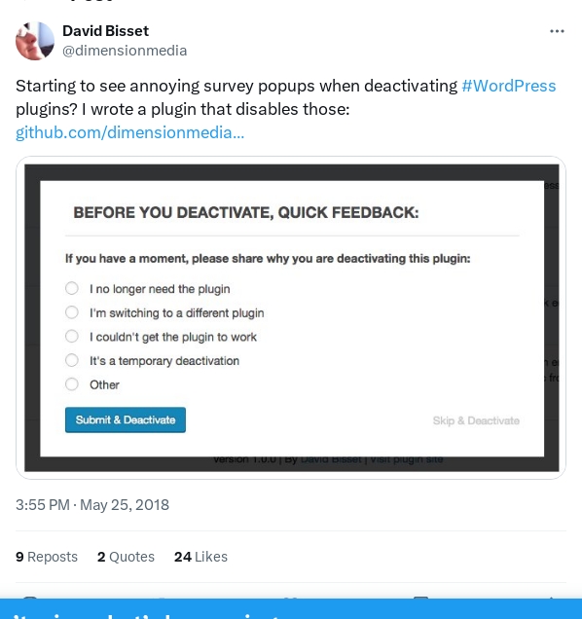Image resolution: width=582 pixels, height=619 pixels.
Task: Open the 'Before You Deactivate' feedback image
Action: click(291, 318)
